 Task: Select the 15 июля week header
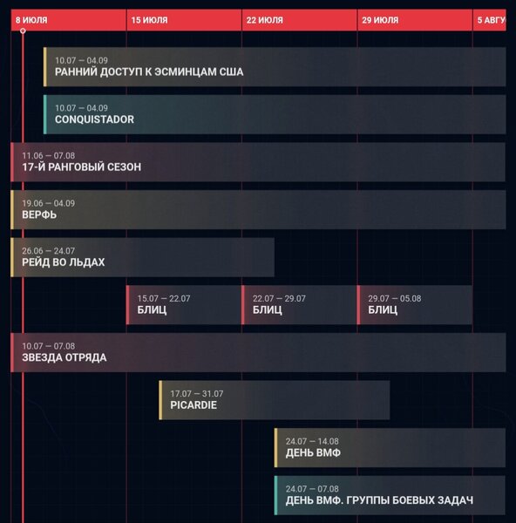coord(184,20)
